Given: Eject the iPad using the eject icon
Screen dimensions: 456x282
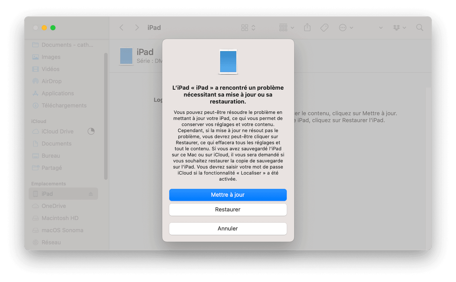Looking at the screenshot, I should [x=91, y=194].
